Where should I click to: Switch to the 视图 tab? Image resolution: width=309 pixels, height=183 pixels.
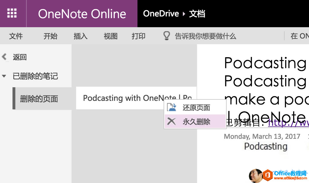(110, 36)
